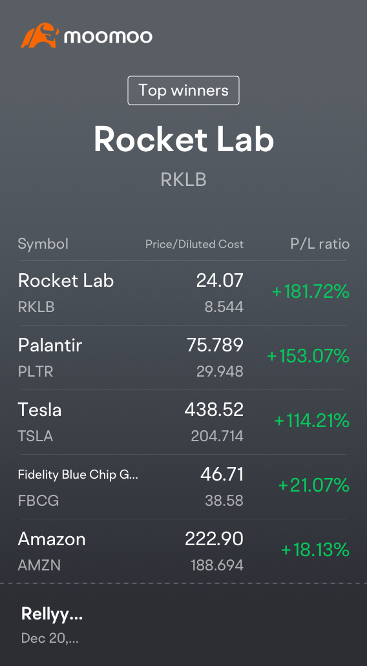Open the Palantir PLTR row
The width and height of the screenshot is (367, 666).
click(183, 358)
